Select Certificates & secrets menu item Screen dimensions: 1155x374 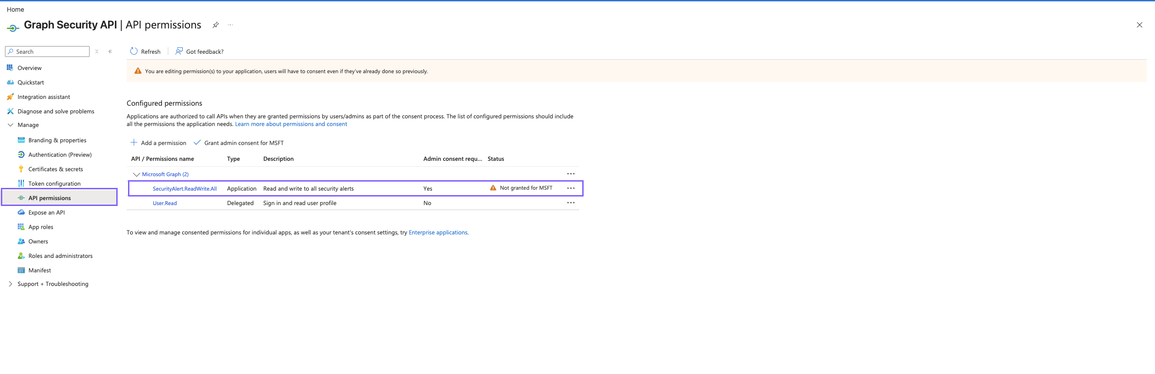56,169
